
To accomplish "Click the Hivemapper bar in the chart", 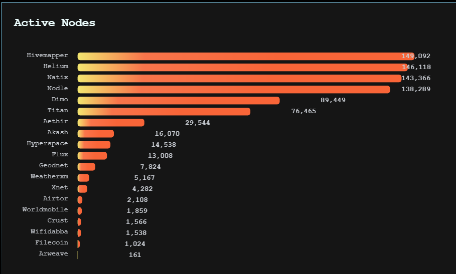I will (x=246, y=56).
